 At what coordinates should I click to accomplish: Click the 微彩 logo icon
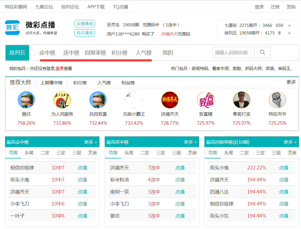coord(12,27)
